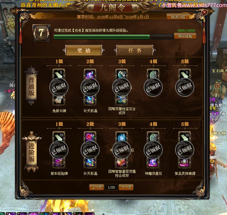Click the 已领取 stamp on 普通版 5级 reward
Viewport: 227px width, 215px height.
[x=185, y=87]
